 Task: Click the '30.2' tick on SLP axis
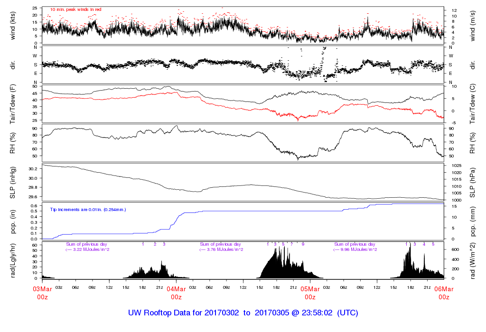[33, 169]
